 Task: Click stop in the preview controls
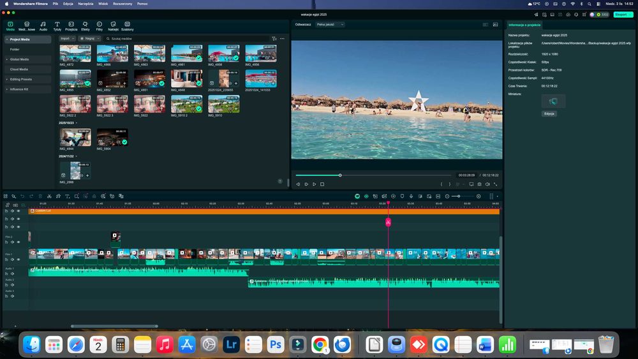pyautogui.click(x=322, y=184)
